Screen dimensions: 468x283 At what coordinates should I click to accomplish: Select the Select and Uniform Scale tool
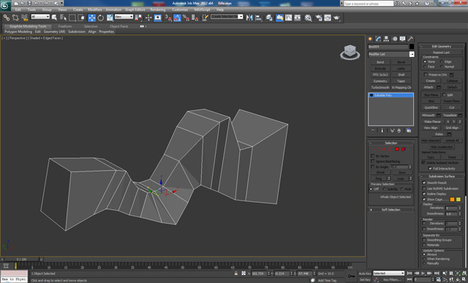110,18
